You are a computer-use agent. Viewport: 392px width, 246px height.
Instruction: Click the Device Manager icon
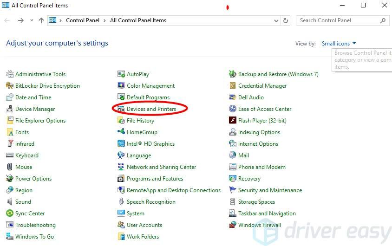coord(10,109)
